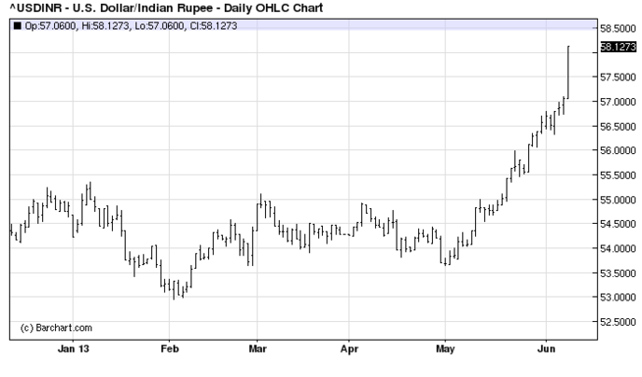Click the highlighted 58.1273 price label
Image resolution: width=642 pixels, height=377 pixels.
point(619,47)
